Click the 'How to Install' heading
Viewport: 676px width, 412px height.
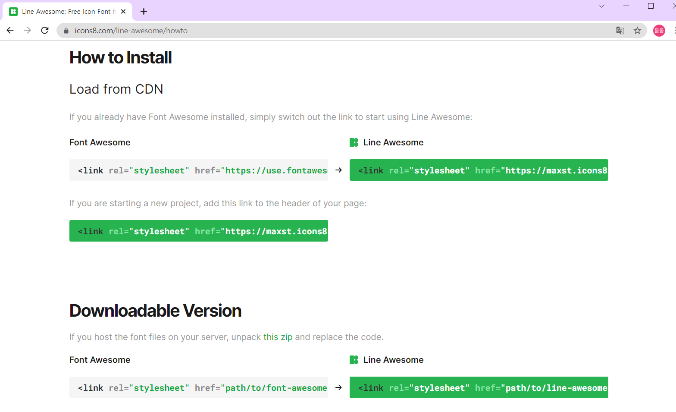point(121,57)
